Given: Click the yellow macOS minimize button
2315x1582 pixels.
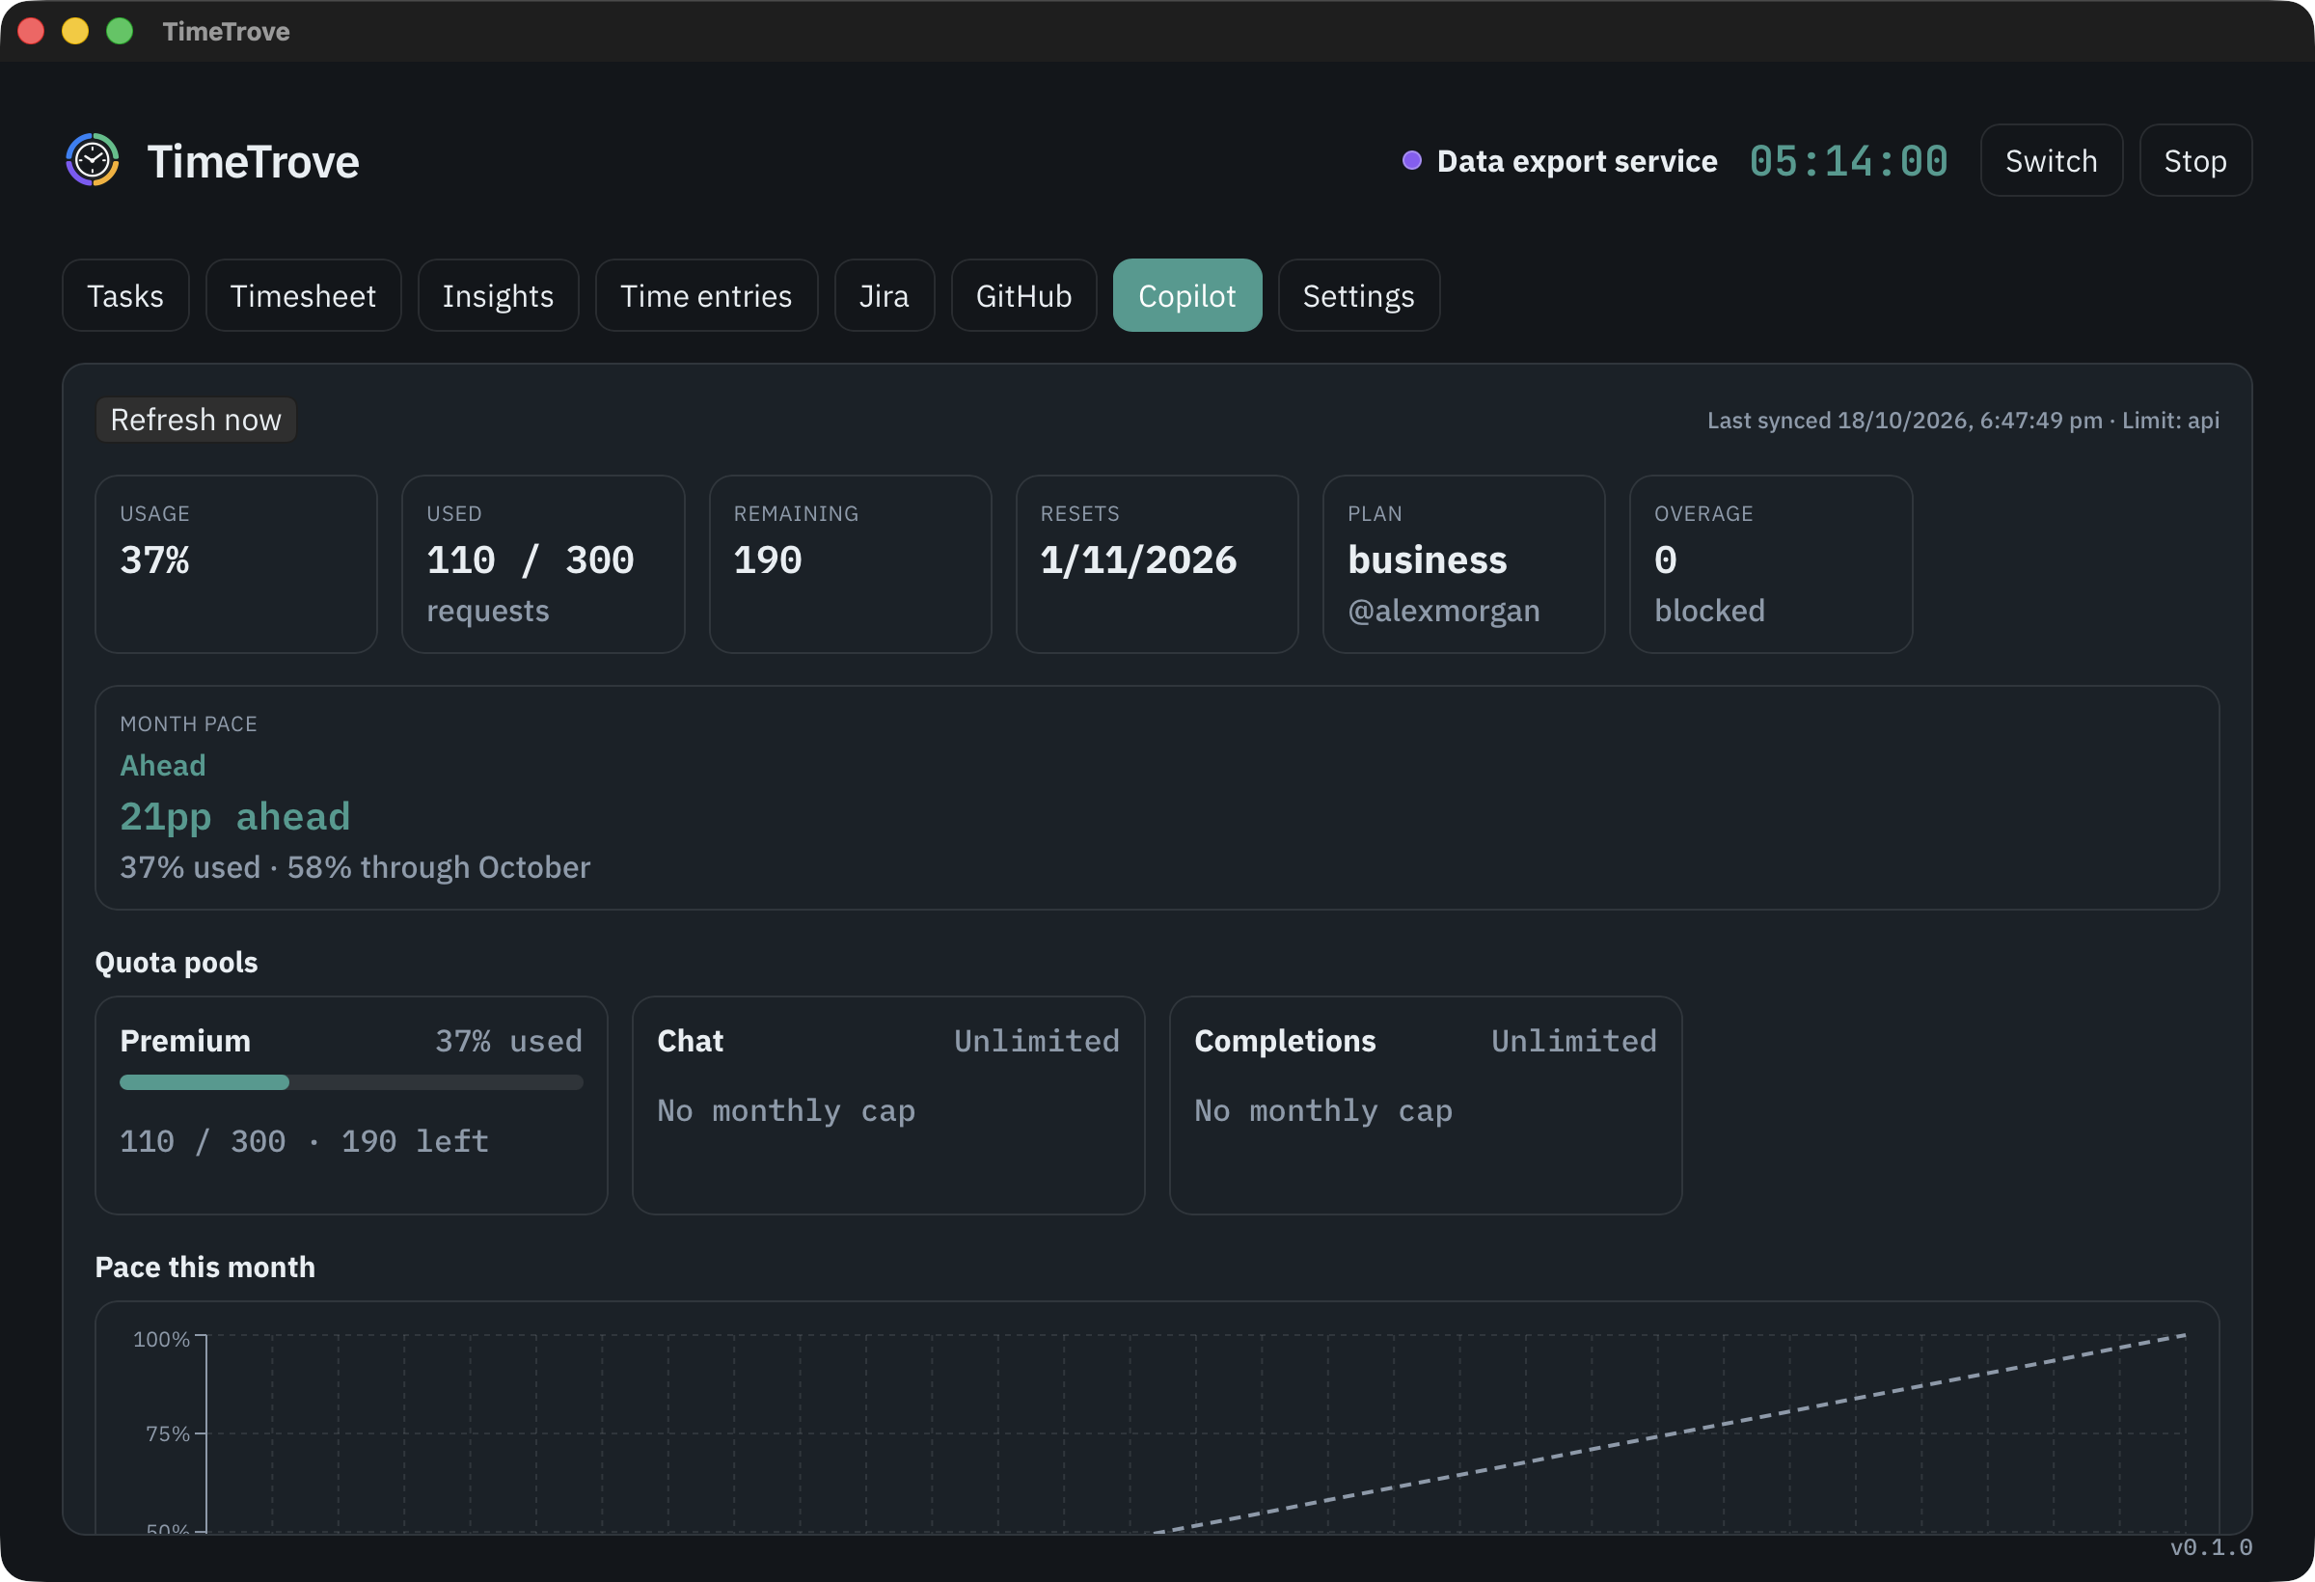Looking at the screenshot, I should click(x=74, y=31).
